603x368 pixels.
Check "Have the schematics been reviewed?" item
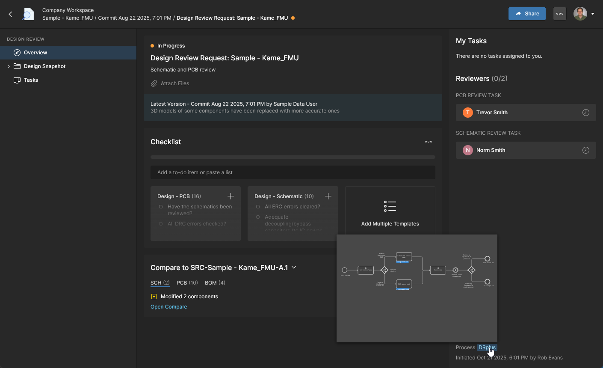161,207
